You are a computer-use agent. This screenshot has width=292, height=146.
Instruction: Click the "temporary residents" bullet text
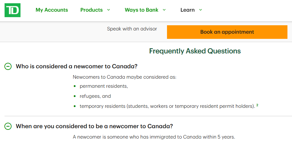pos(167,106)
